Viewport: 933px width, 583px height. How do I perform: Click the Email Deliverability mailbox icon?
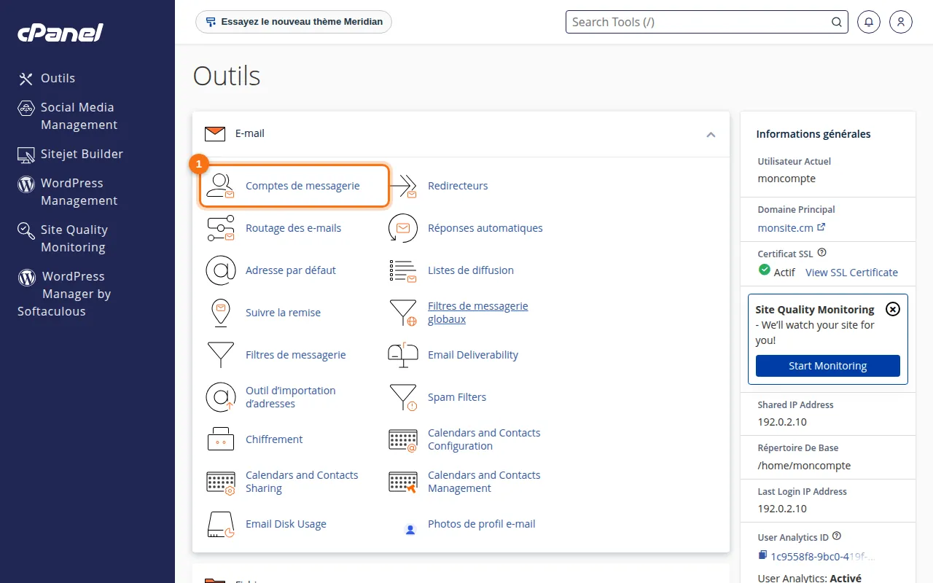(x=402, y=355)
